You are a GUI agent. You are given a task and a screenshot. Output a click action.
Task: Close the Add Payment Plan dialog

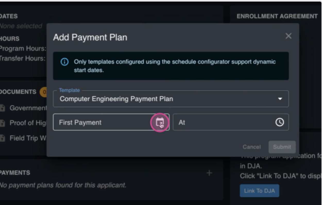click(x=289, y=36)
